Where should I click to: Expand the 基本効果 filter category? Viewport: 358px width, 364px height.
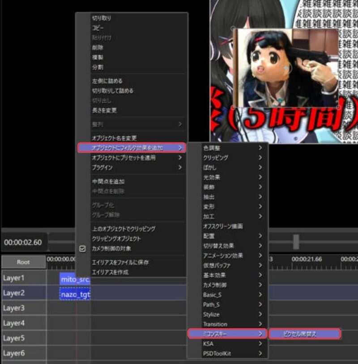click(x=227, y=275)
